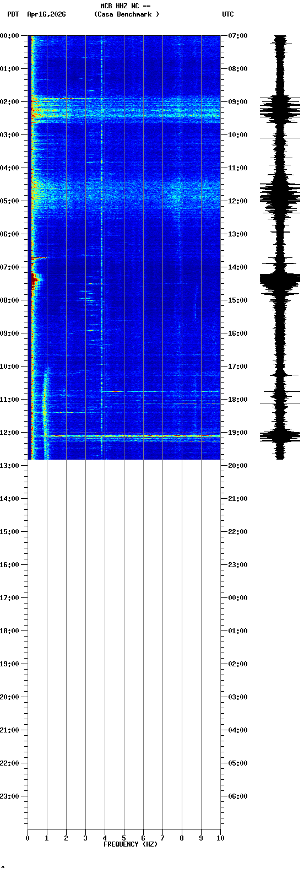Click the bright broadband band near 02:15 PDT
The height and width of the screenshot is (873, 304).
tap(126, 110)
